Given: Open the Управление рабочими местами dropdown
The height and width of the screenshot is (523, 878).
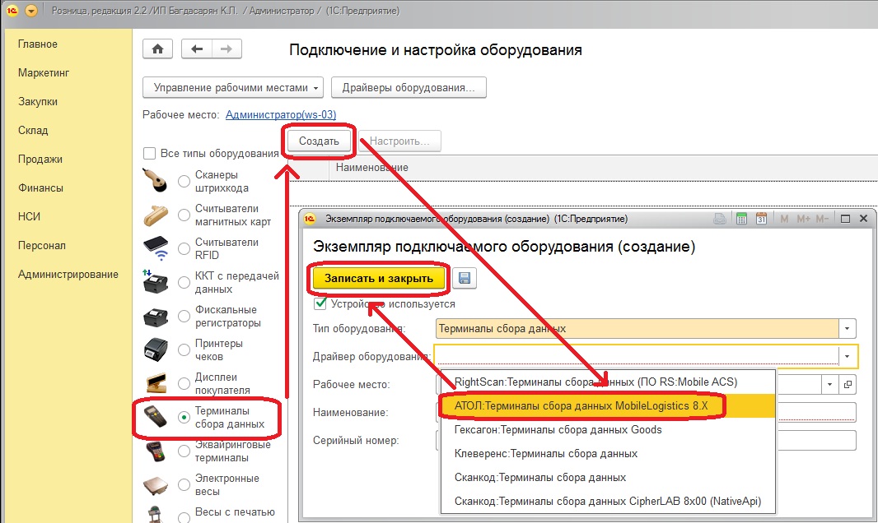Looking at the screenshot, I should point(233,88).
